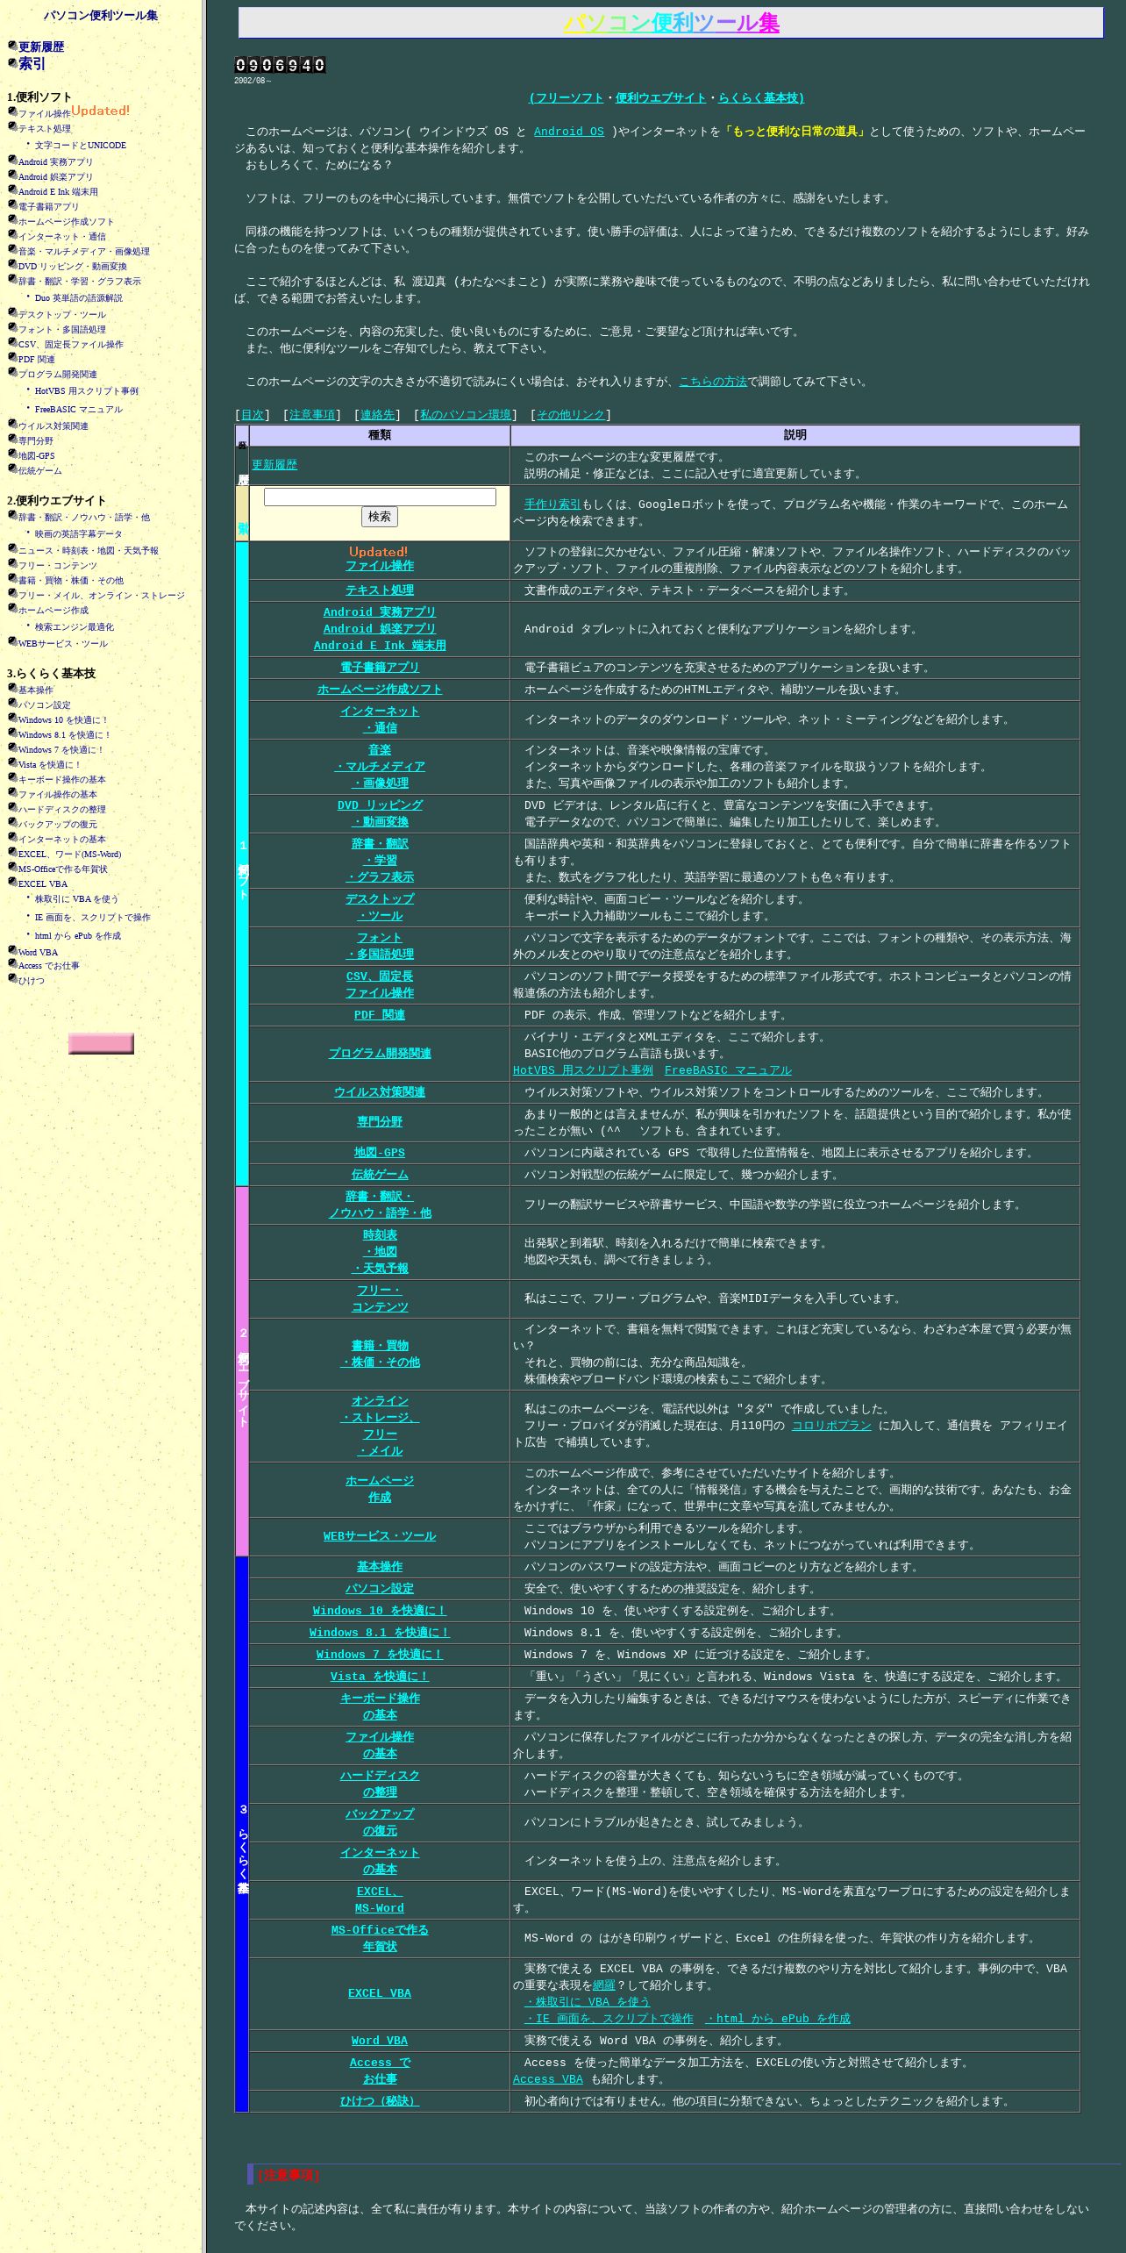The height and width of the screenshot is (2253, 1126).
Task: Click the bullet icon beside sidebar PDF 関連
Action: click(12, 357)
